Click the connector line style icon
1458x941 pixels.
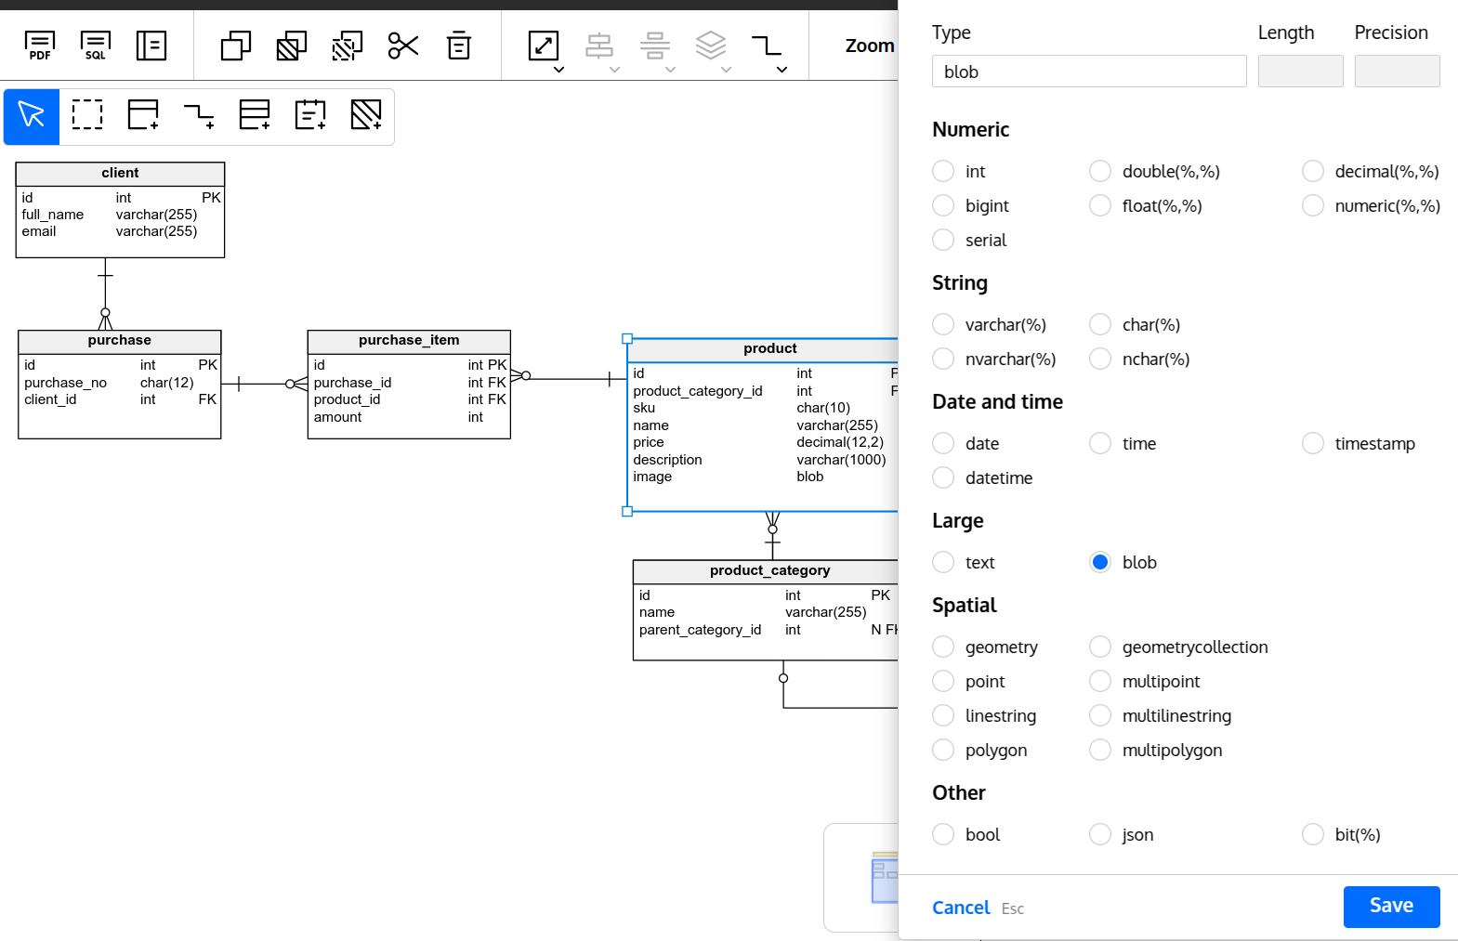click(767, 46)
